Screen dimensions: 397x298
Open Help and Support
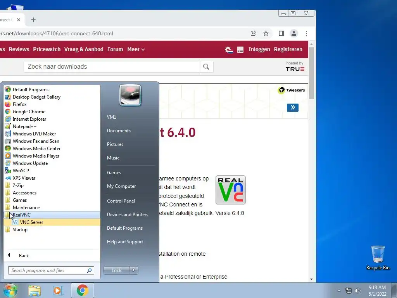coord(125,242)
